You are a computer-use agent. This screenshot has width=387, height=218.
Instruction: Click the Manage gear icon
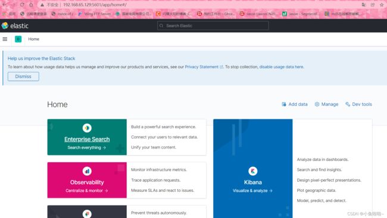pos(317,104)
